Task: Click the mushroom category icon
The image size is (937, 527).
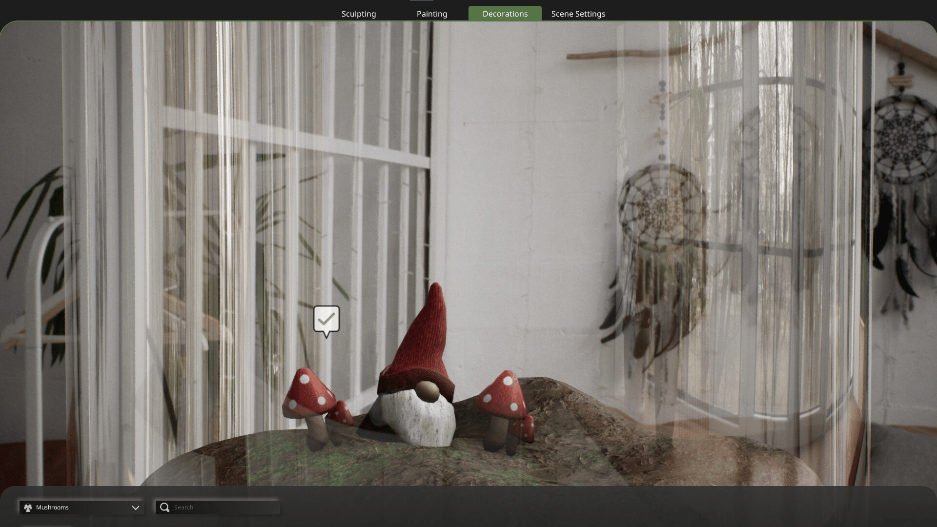Action: click(28, 507)
